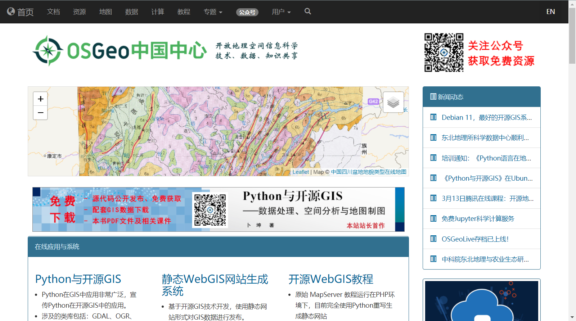Open 免费Jupyter科学计算服务 news item
Screen dimensions: 576x321
(478, 218)
